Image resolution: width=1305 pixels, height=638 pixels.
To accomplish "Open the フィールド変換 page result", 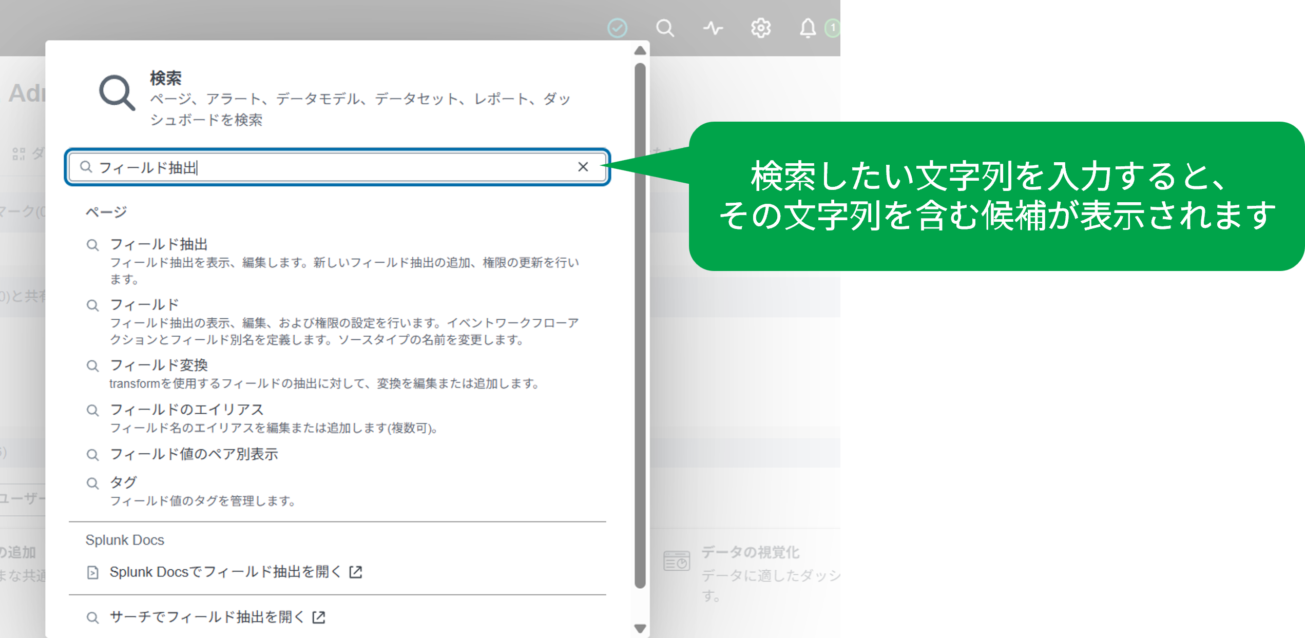I will pyautogui.click(x=159, y=365).
